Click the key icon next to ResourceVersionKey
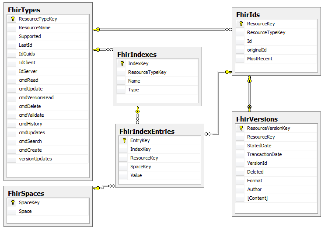Image resolution: width=328 pixels, height=233 pixels. (241, 129)
